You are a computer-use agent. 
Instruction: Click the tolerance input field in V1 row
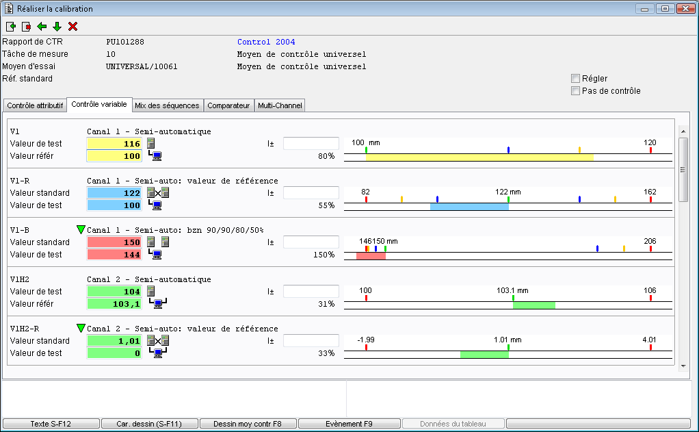[311, 144]
